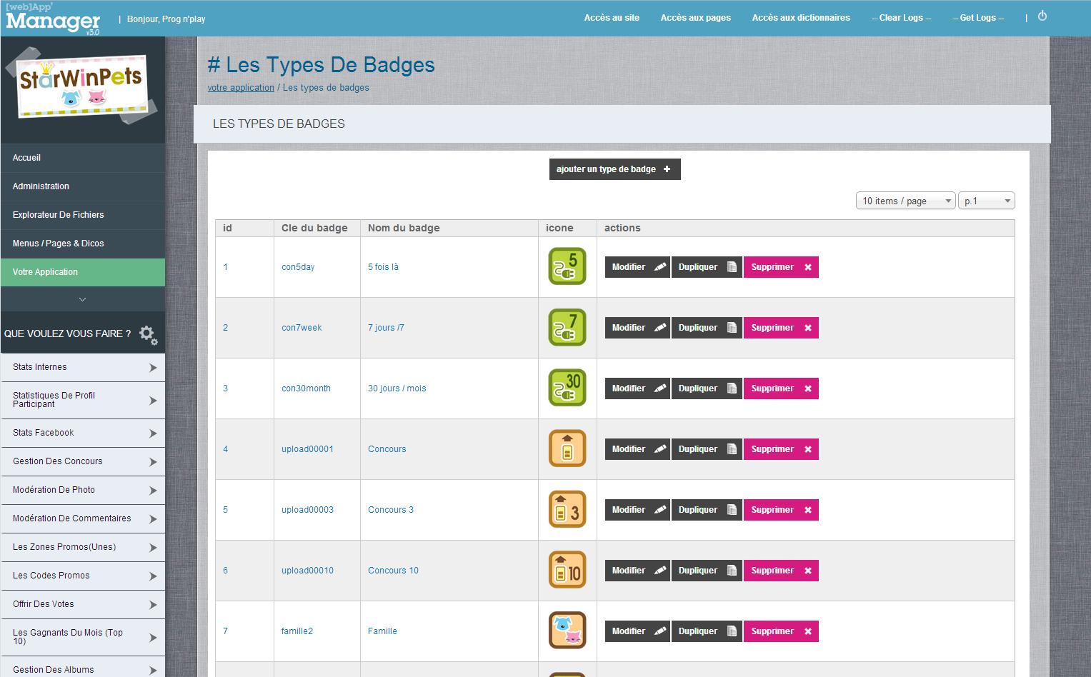Delete the famille2 badge with Supprimer
Viewport: 1091px width, 677px height.
pyautogui.click(x=780, y=631)
